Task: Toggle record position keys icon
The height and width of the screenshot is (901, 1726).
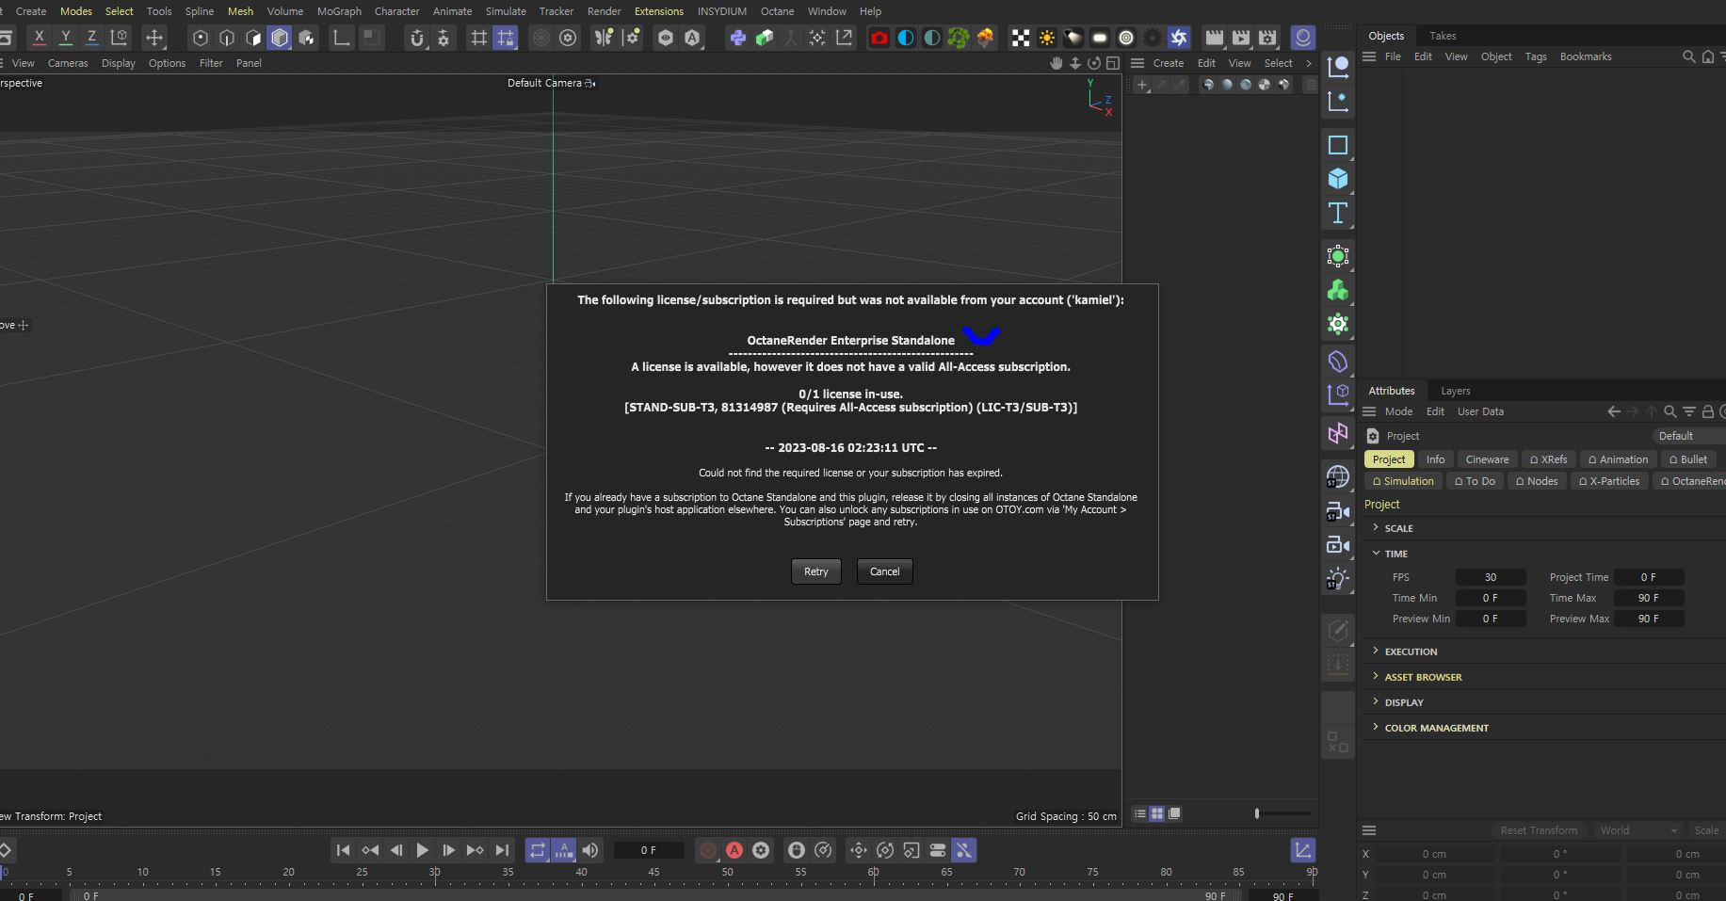Action: (858, 850)
